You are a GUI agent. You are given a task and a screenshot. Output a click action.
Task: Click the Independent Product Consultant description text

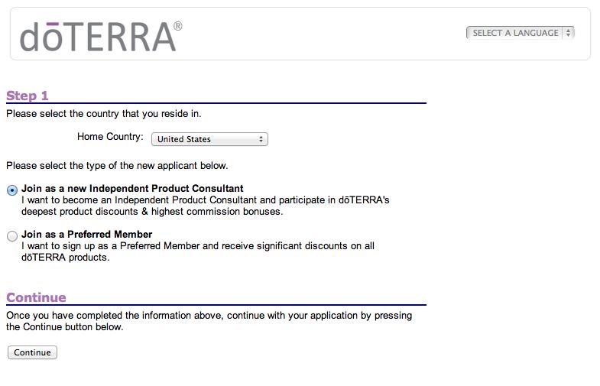206,206
